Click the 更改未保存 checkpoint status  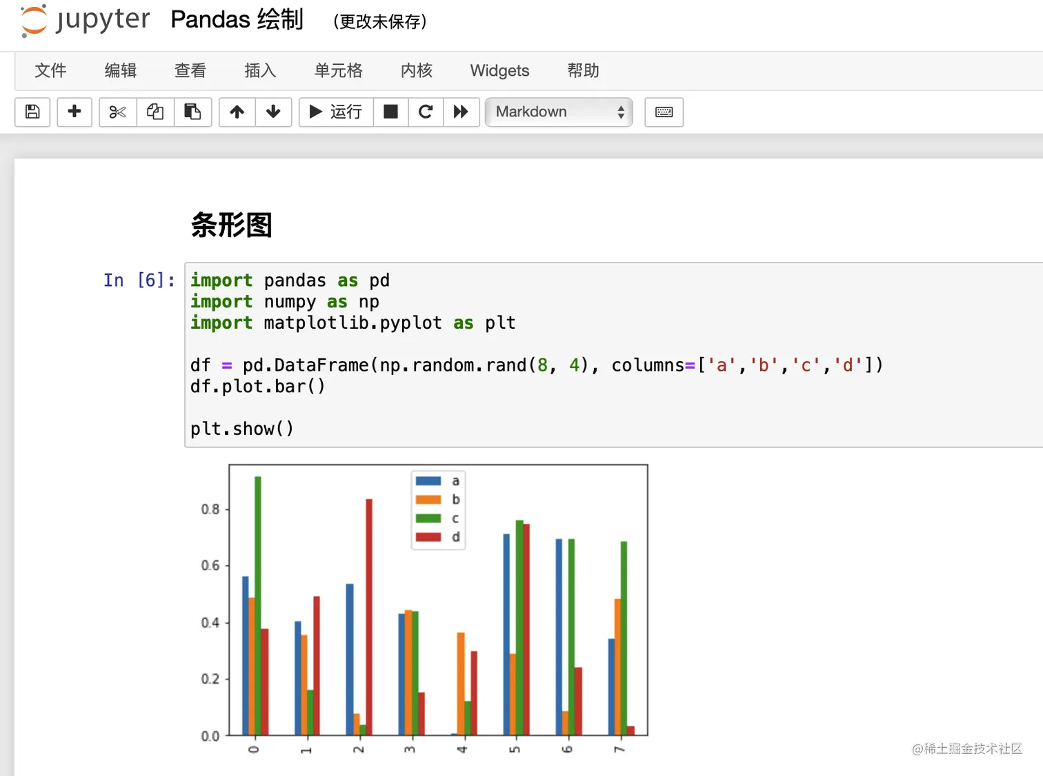380,21
